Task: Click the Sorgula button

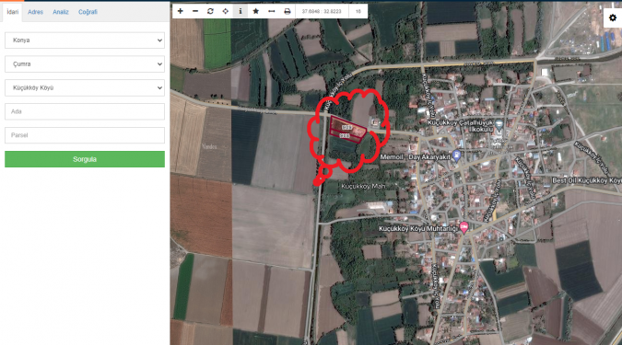Action: point(85,159)
